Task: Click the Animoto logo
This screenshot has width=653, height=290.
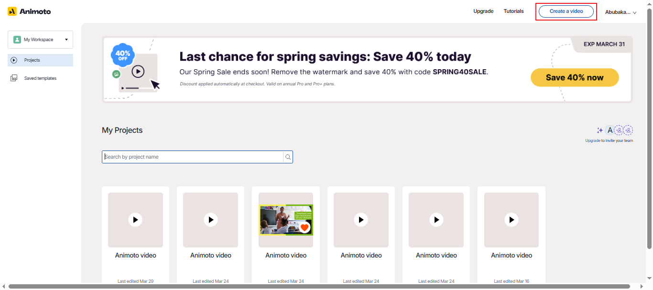Action: coord(29,11)
